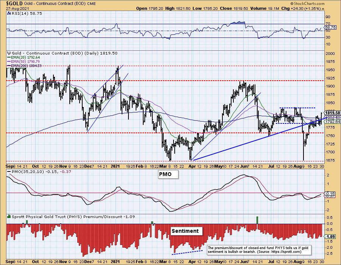Click the 58.75 RSI value tag on right axis
Screen dimensions: 341x265
coord(330,28)
